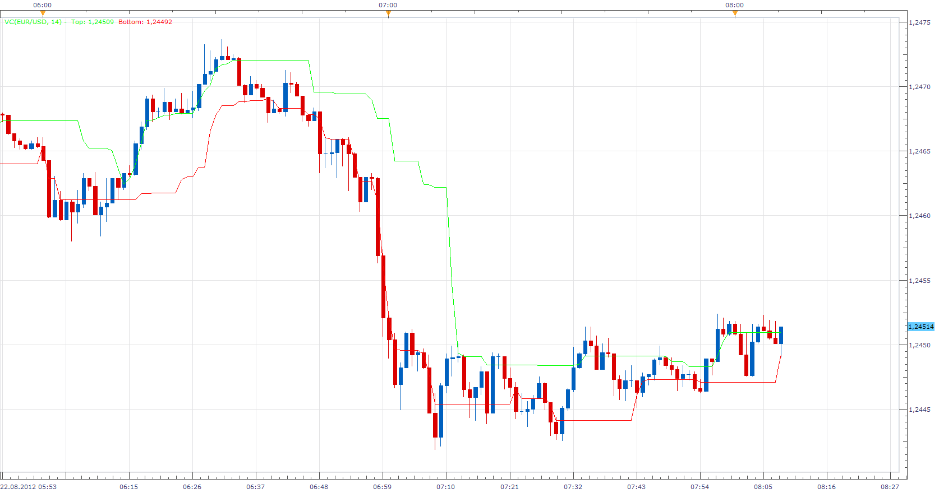Click the 08:27 time axis label
939x493 pixels.
(890, 487)
